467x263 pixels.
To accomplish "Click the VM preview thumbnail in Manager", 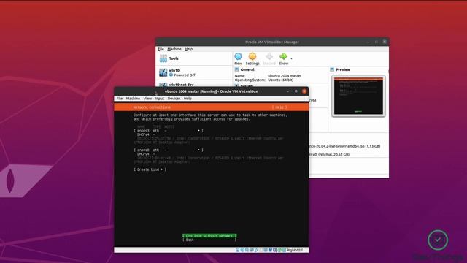I will (x=358, y=96).
